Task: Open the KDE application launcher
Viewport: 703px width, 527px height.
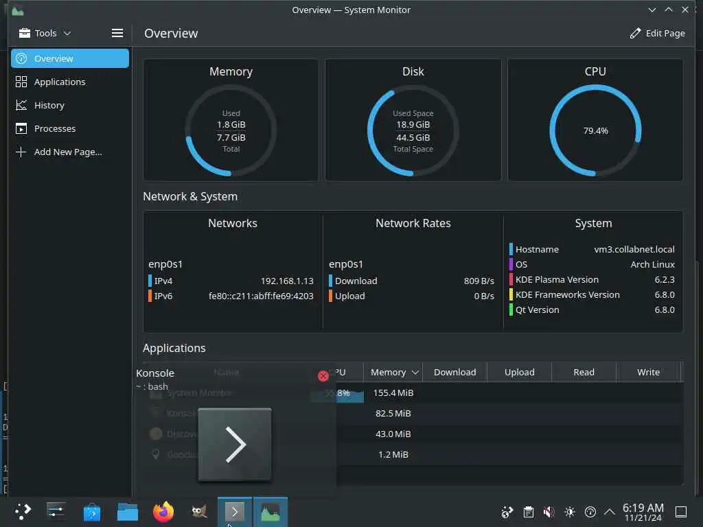Action: [x=22, y=512]
